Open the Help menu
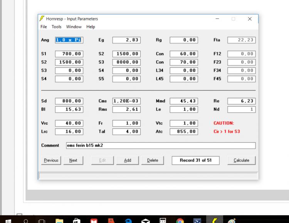Image resolution: width=289 pixels, height=223 pixels. [91, 27]
